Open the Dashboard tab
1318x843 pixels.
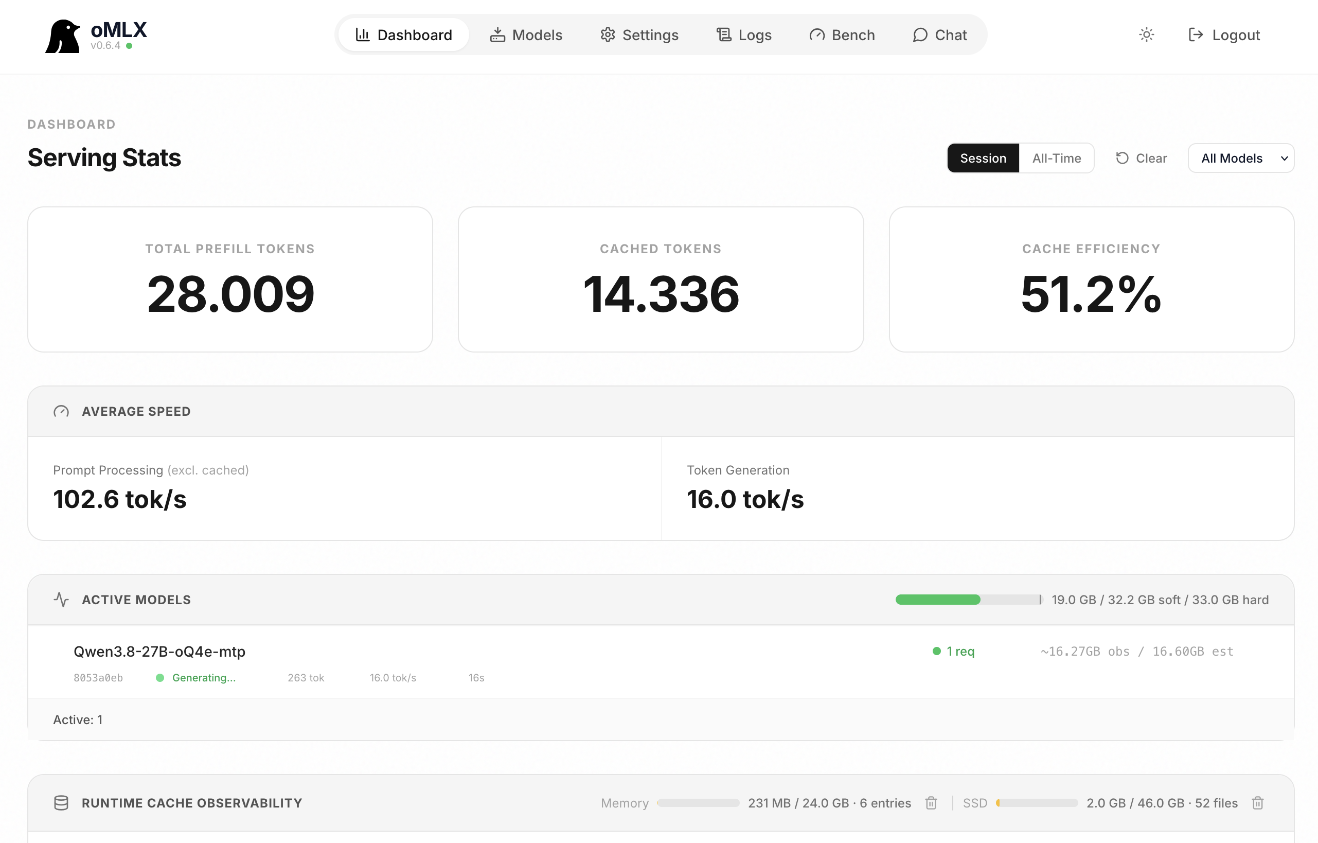[403, 35]
